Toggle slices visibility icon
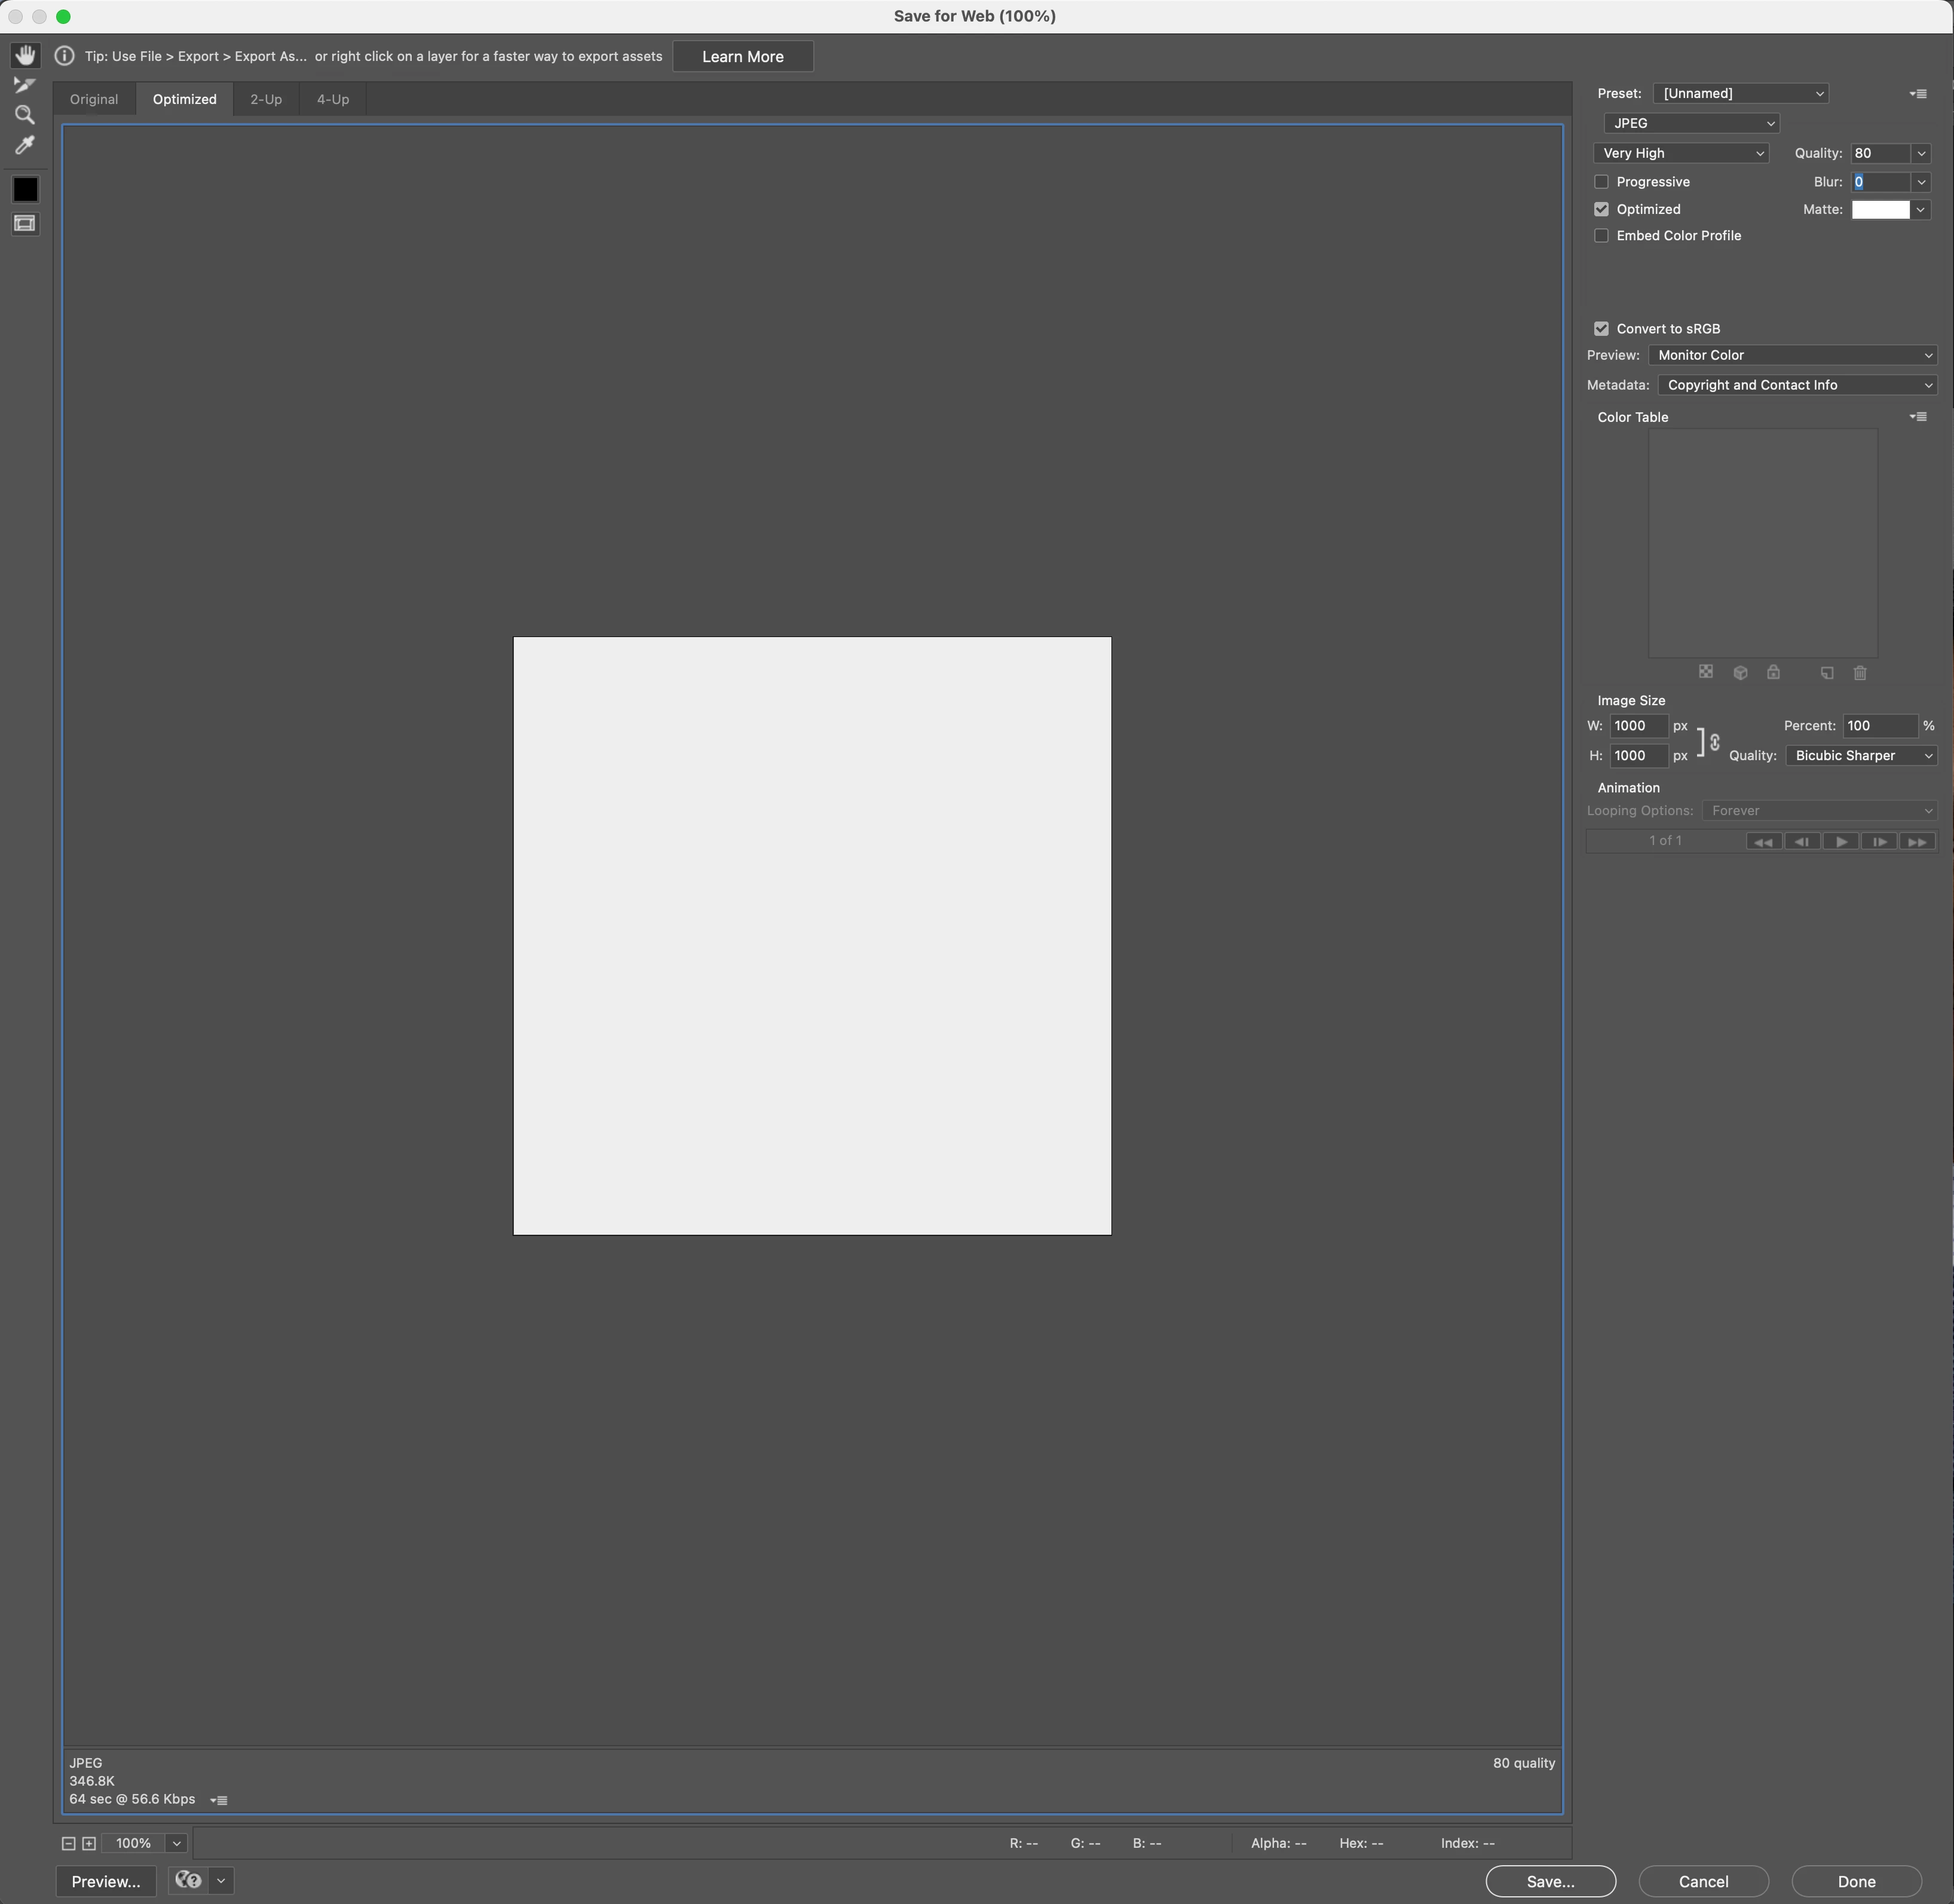Image resolution: width=1954 pixels, height=1904 pixels. click(x=25, y=223)
